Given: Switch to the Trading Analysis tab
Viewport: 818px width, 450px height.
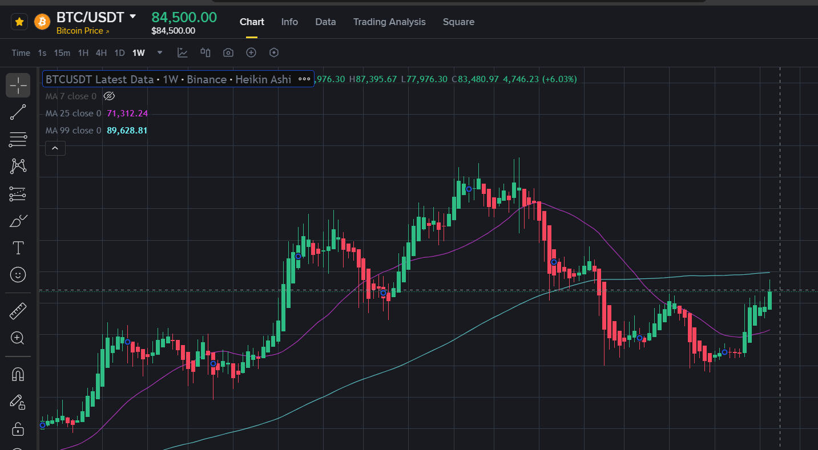Looking at the screenshot, I should (389, 22).
